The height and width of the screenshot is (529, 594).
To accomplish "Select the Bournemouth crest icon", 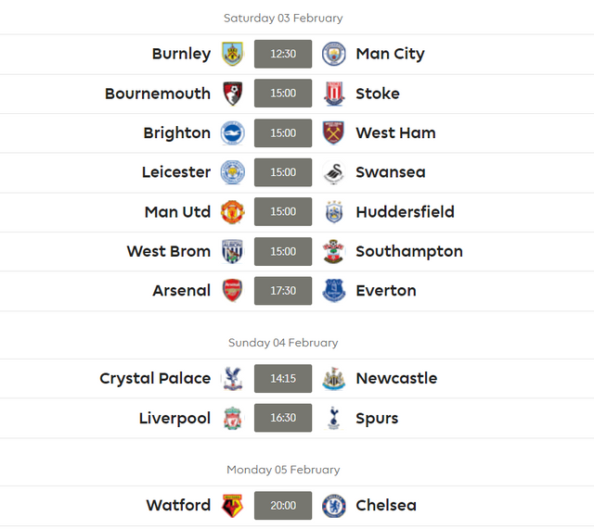I will pos(232,94).
